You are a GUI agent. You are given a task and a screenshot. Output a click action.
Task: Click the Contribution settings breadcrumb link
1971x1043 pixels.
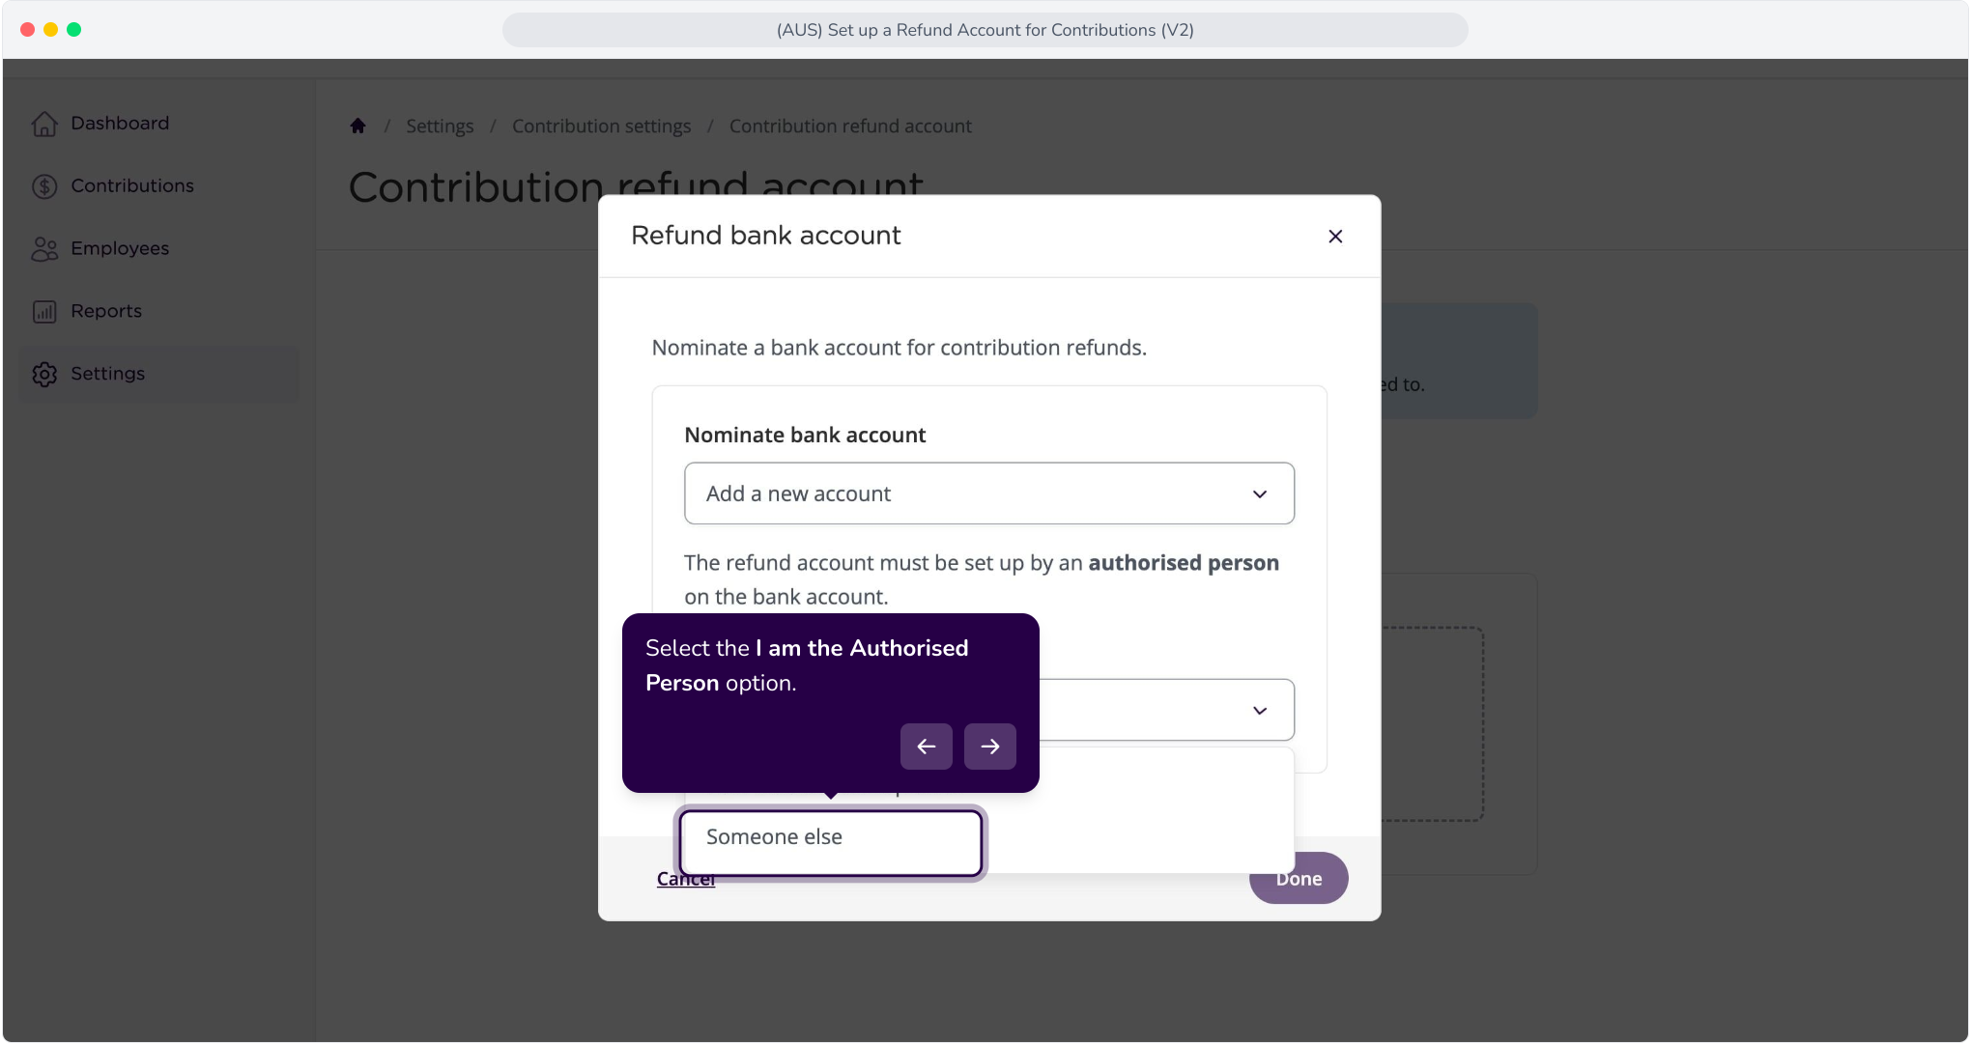(x=601, y=127)
